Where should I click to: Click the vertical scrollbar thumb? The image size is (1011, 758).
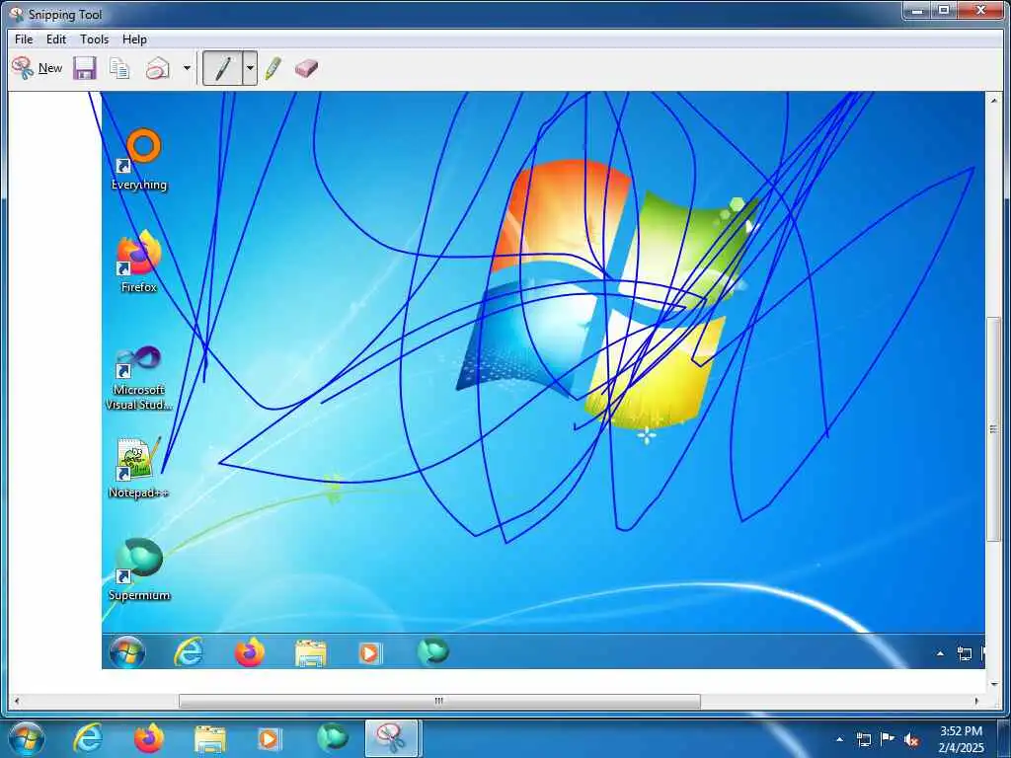993,429
